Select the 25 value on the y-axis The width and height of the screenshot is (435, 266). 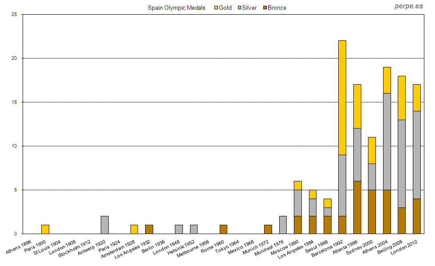click(x=14, y=15)
